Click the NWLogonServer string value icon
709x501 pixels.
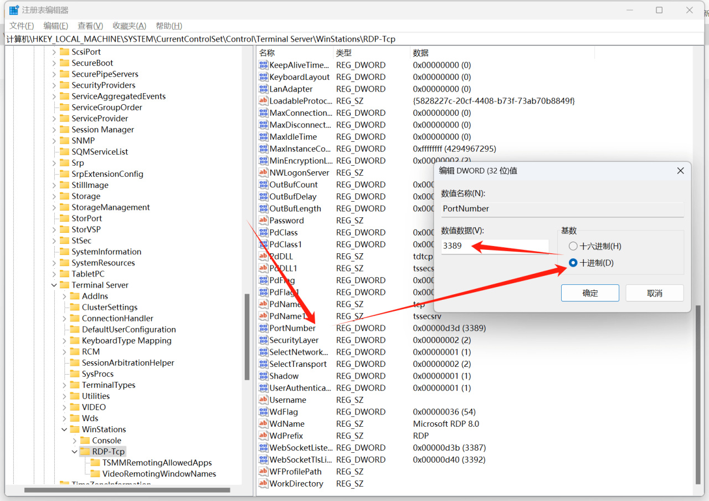264,172
